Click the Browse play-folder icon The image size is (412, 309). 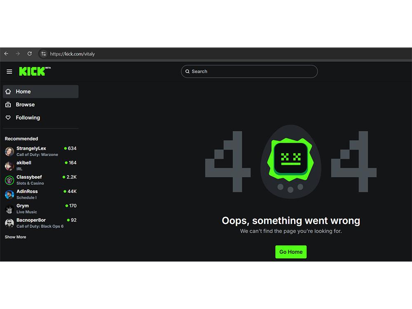point(8,105)
